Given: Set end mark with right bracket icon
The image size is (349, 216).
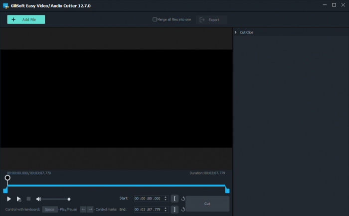Looking at the screenshot, I should [174, 210].
